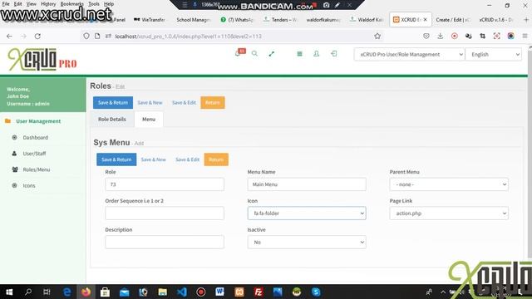This screenshot has height=299, width=532.
Task: Open the Parent Menu dropdown
Action: coord(449,184)
